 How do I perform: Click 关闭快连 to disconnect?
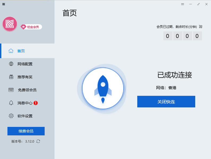point(166,102)
